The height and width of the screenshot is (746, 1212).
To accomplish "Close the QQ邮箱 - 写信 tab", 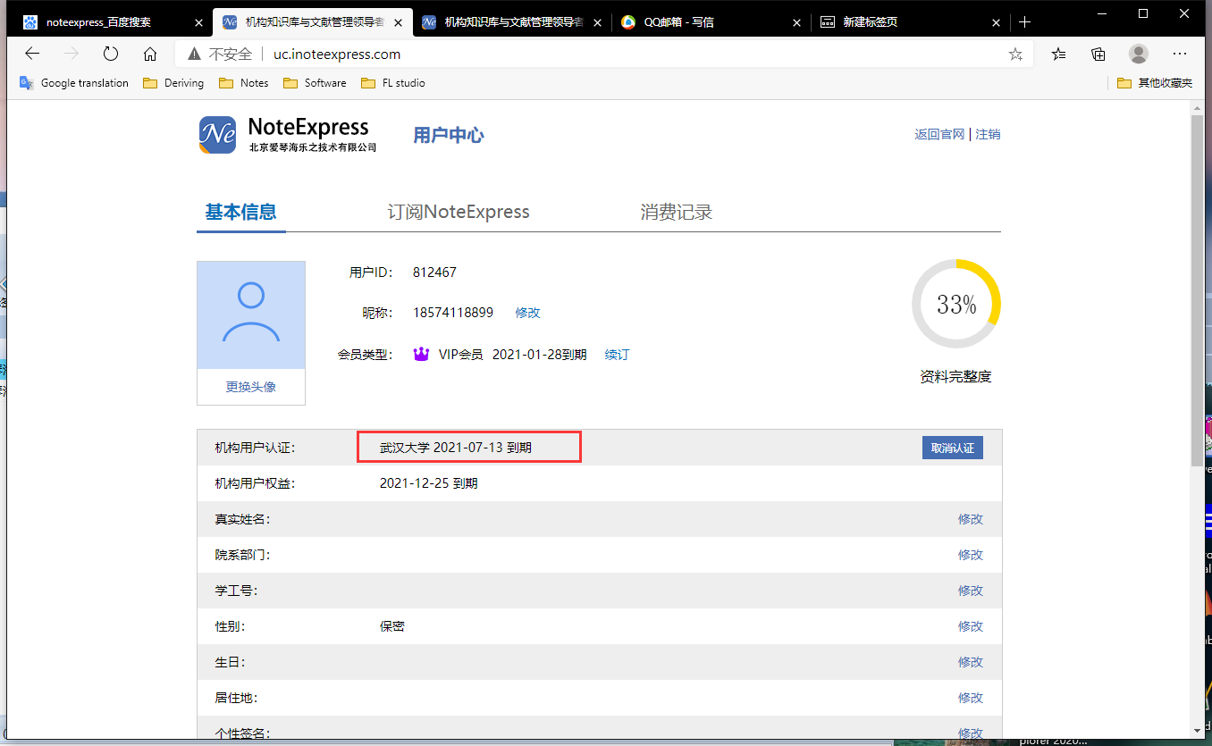I will 795,22.
